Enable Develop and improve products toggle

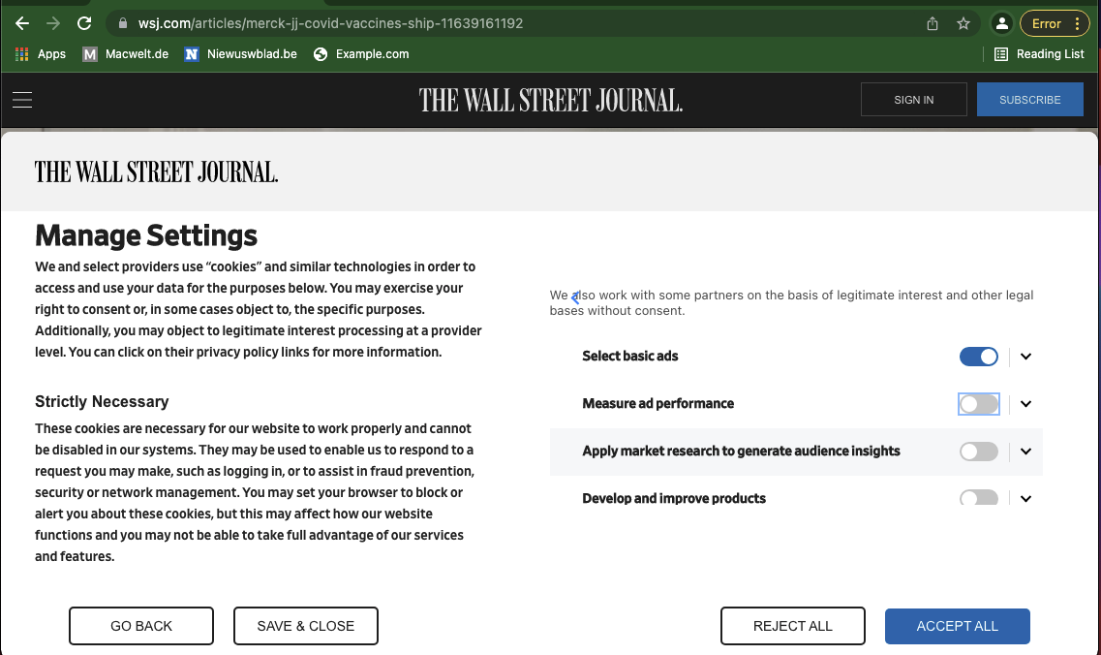pyautogui.click(x=979, y=498)
